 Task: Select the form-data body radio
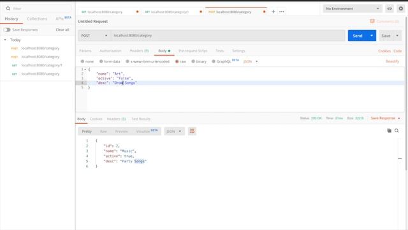[x=101, y=61]
